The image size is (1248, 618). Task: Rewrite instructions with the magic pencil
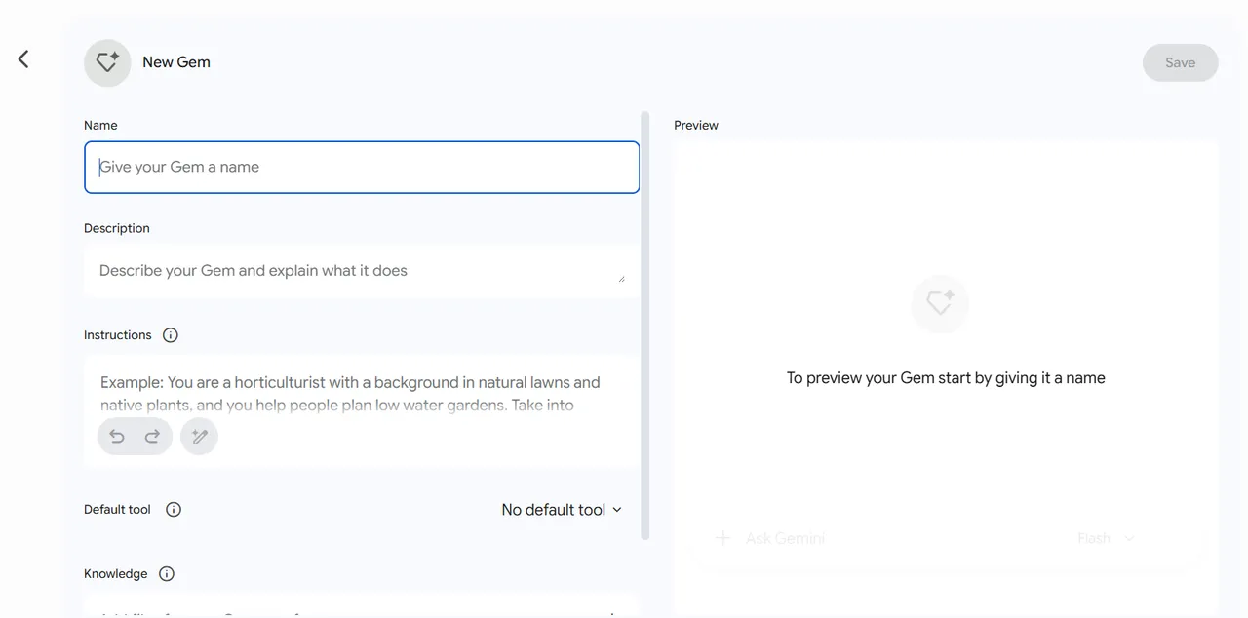pyautogui.click(x=200, y=437)
